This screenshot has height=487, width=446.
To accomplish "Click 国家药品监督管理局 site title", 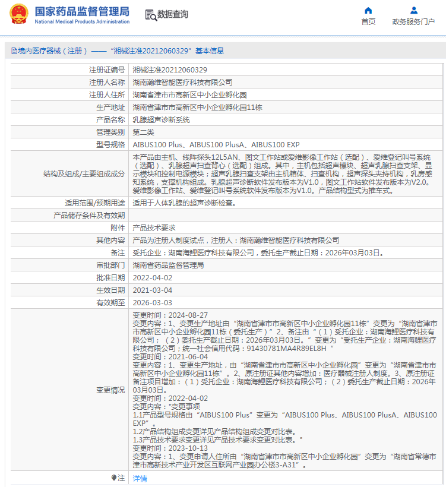I will [82, 12].
